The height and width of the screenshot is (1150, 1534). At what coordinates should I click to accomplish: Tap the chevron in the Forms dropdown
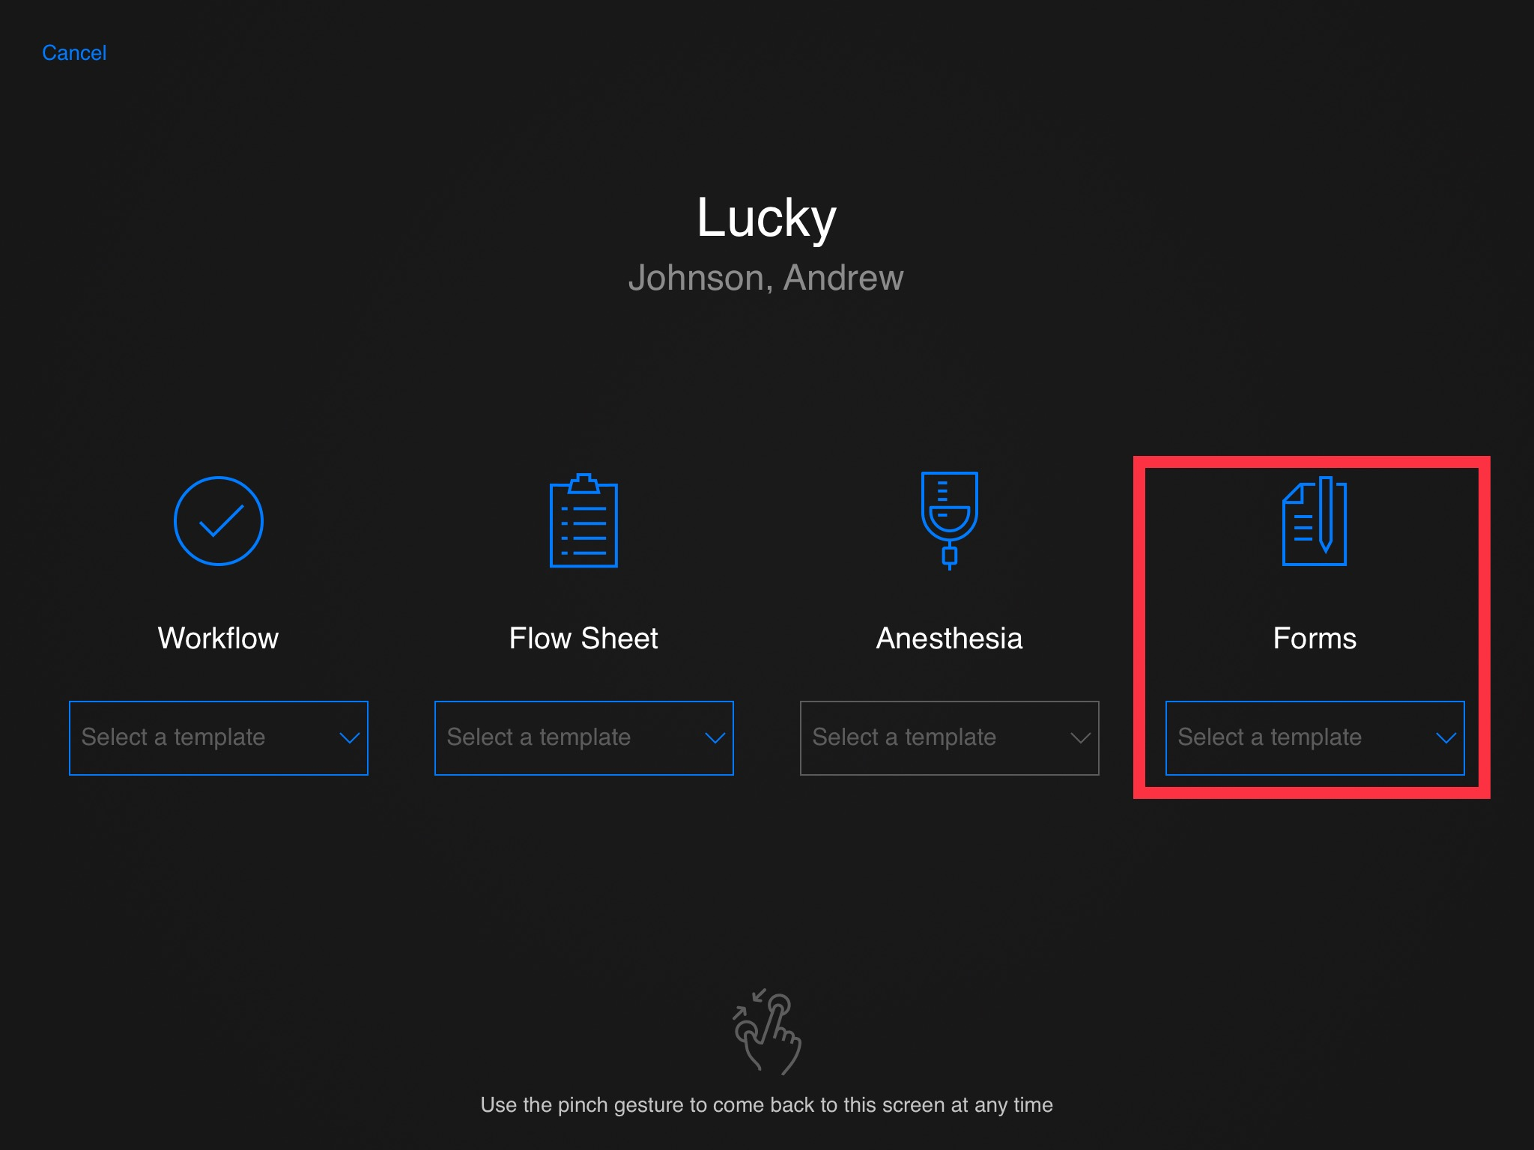[x=1446, y=738]
